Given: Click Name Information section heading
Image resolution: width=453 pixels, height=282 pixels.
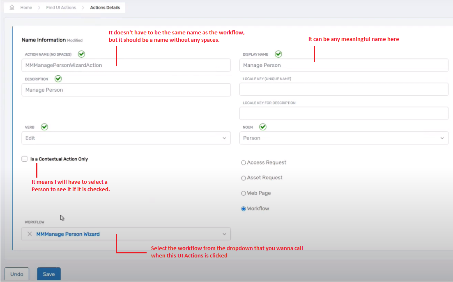Looking at the screenshot, I should click(x=44, y=40).
